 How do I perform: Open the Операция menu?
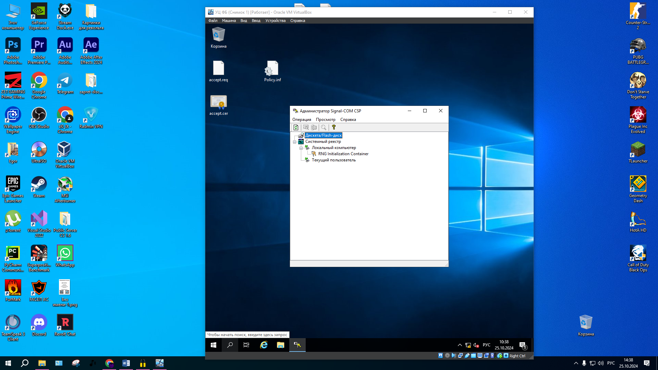(302, 120)
